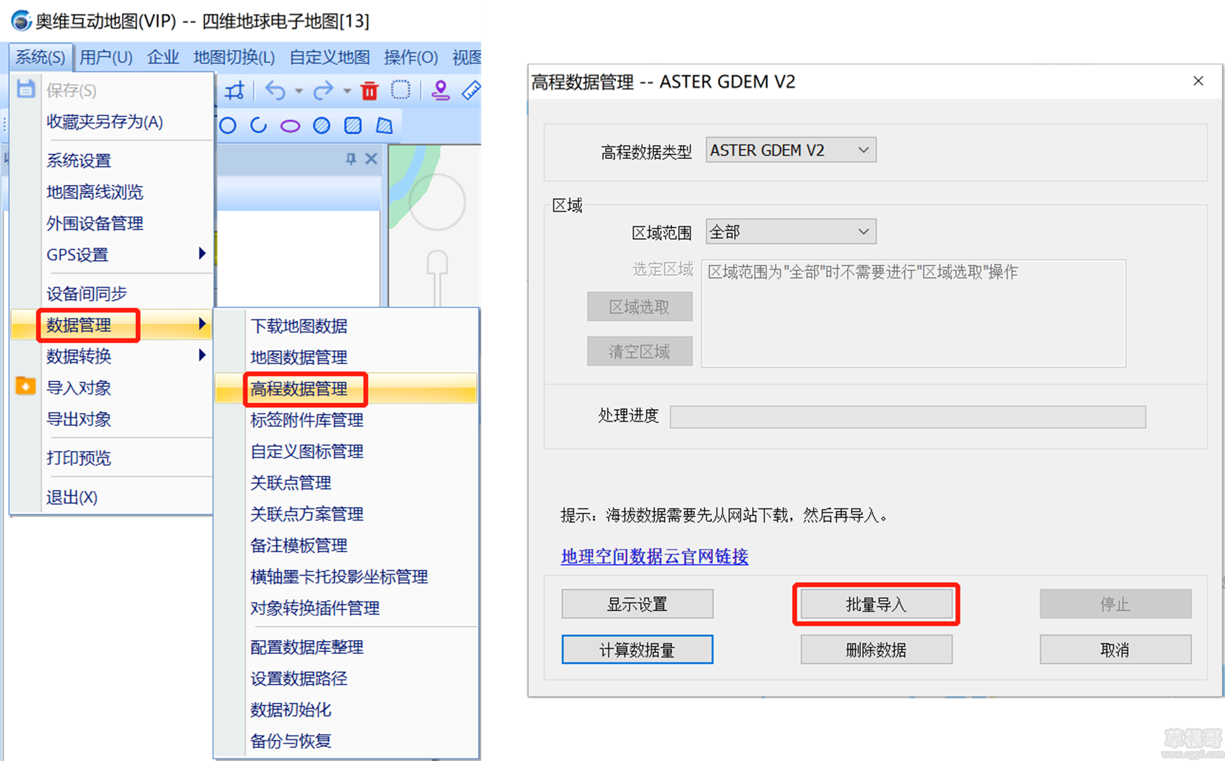Choose 导出对象 menu entry
Viewport: 1225px width, 761px height.
111,419
